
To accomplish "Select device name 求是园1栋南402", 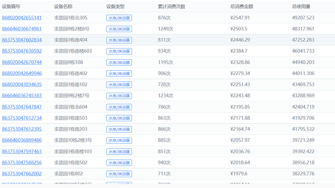I will (71, 73).
